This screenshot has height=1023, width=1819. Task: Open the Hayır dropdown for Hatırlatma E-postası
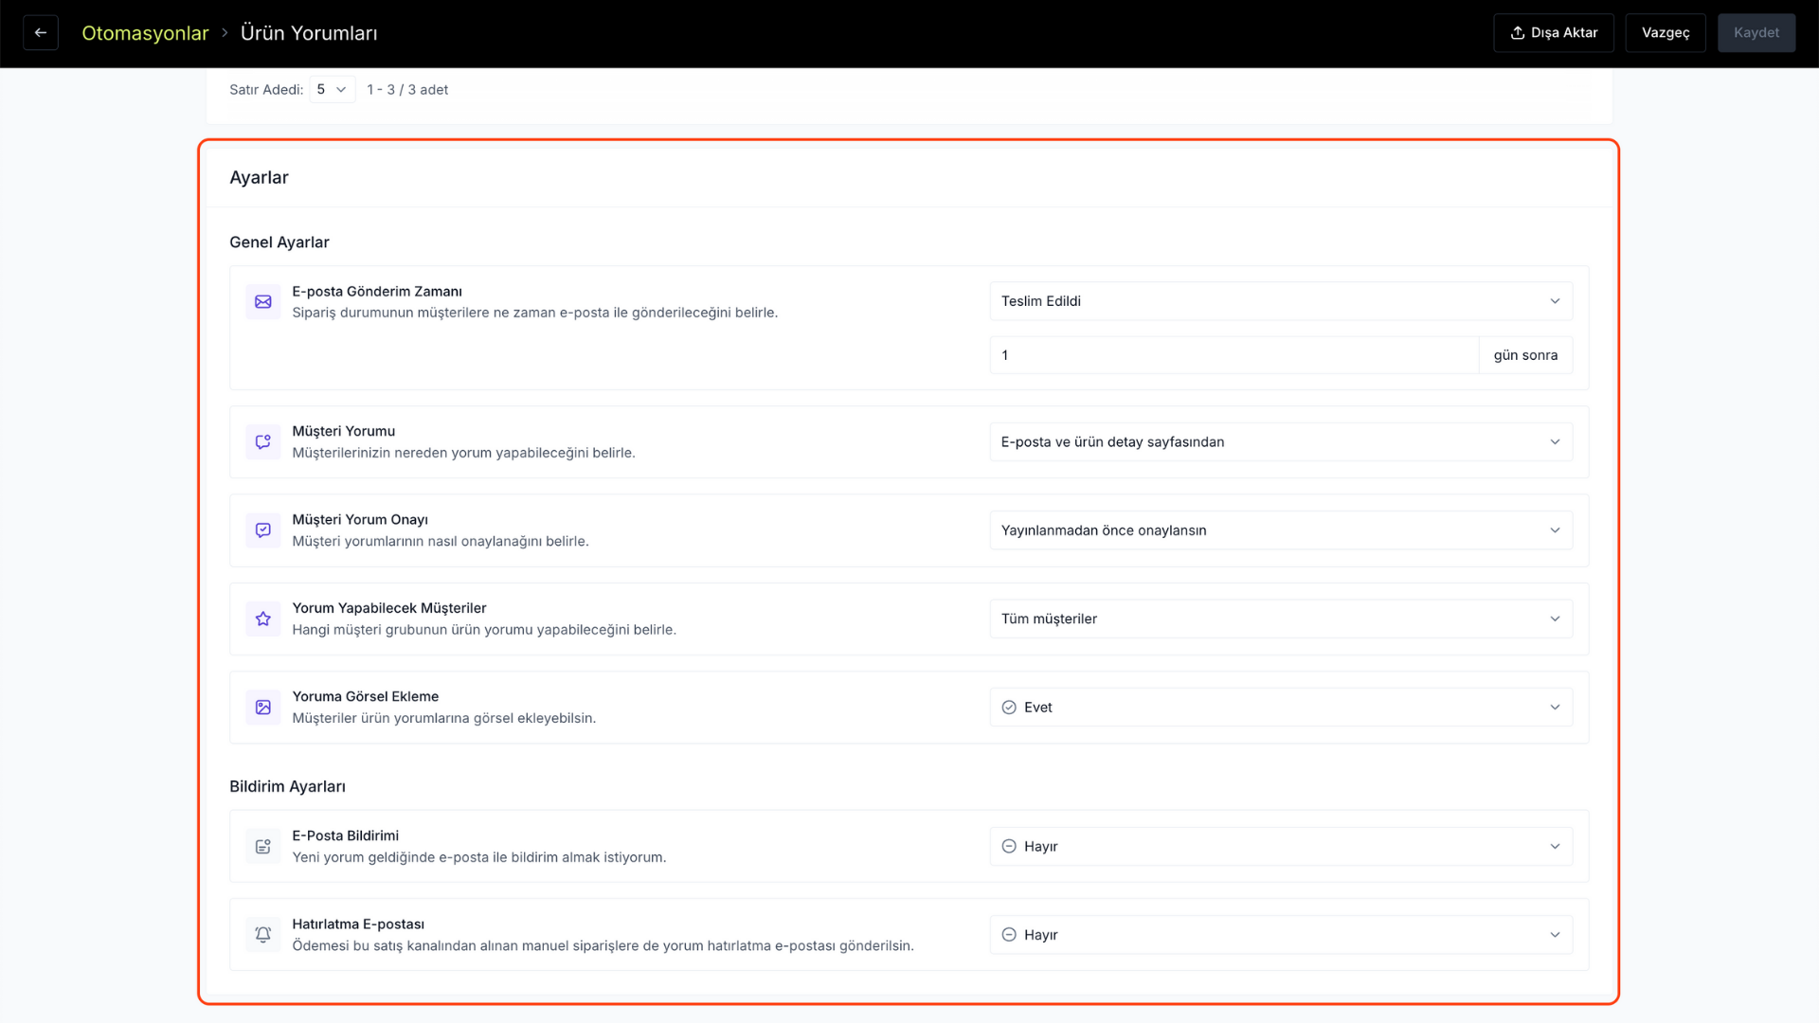1281,935
